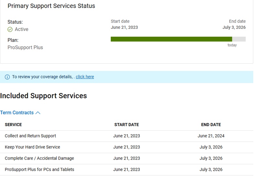Click the ProSupport Plus plan name
259x177 pixels.
pyautogui.click(x=25, y=47)
